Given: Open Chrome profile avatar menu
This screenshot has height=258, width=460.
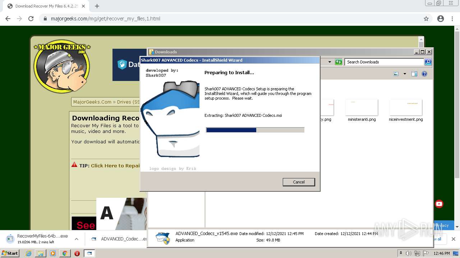Looking at the screenshot, I should click(x=441, y=19).
